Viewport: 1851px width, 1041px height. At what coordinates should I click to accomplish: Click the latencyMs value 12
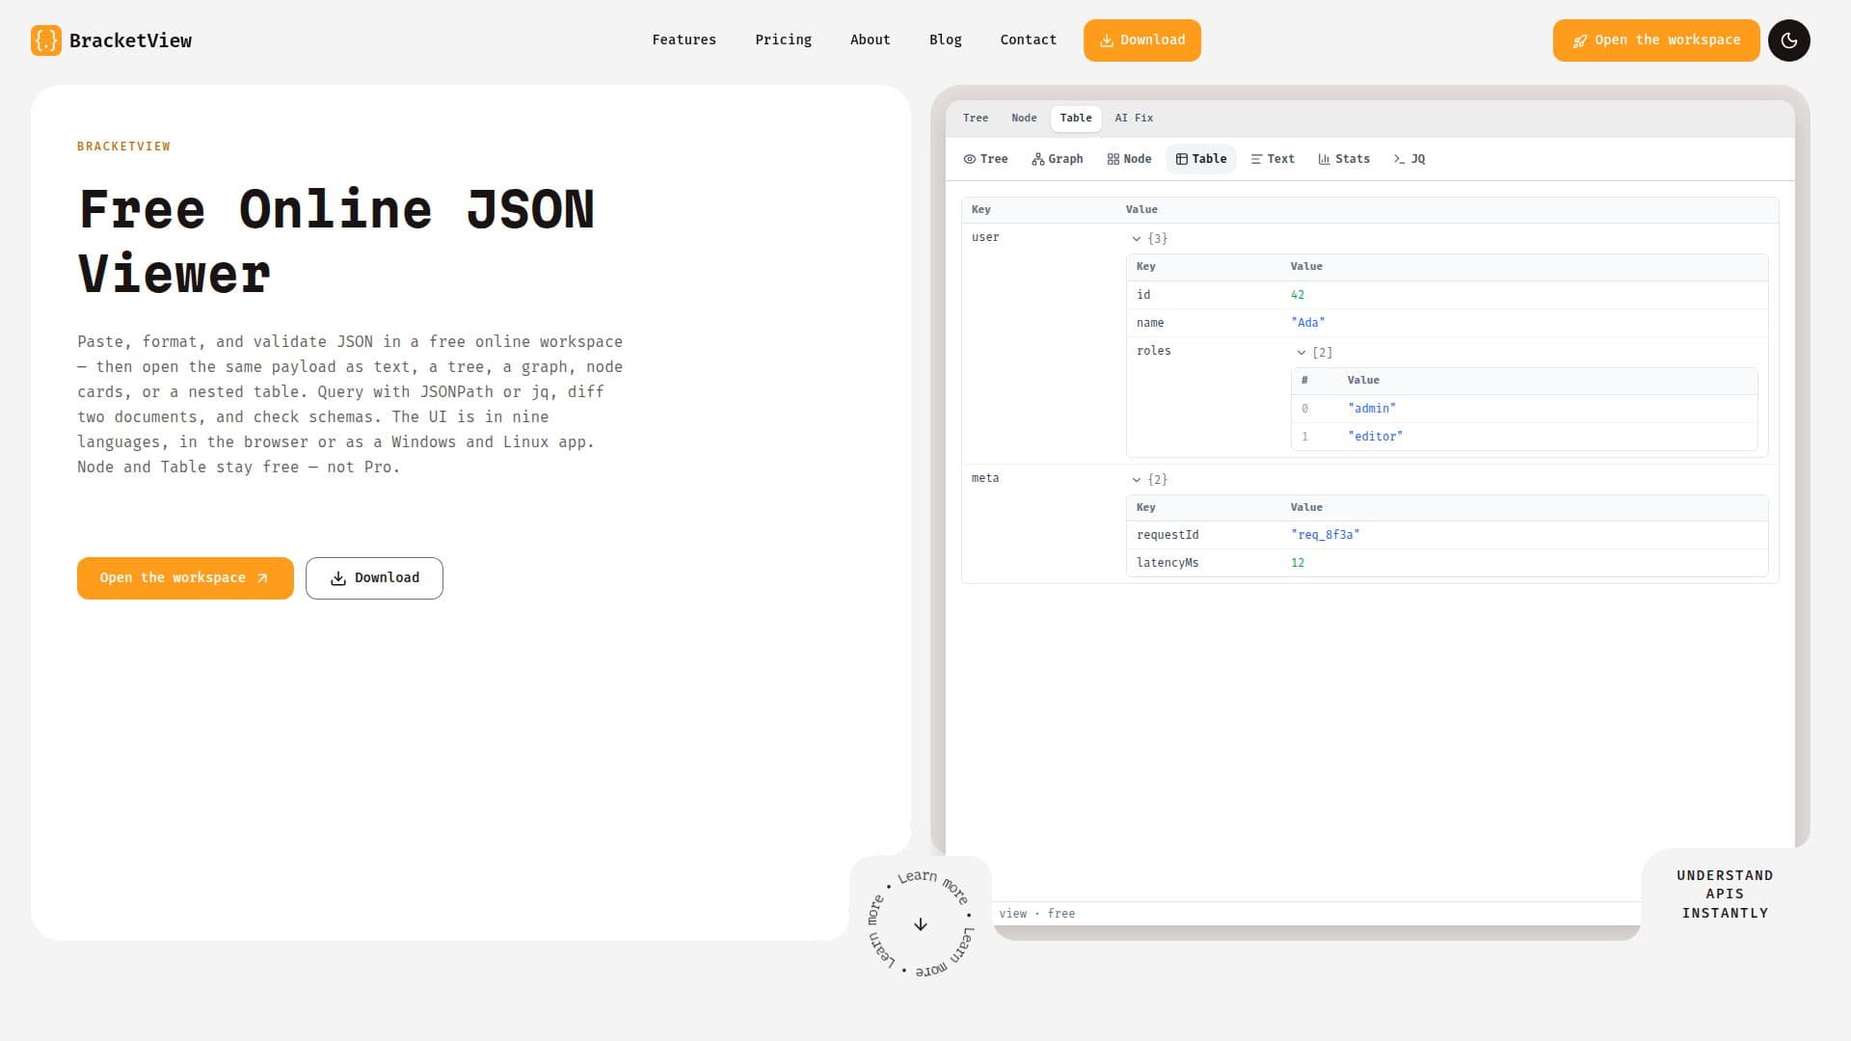pyautogui.click(x=1298, y=563)
